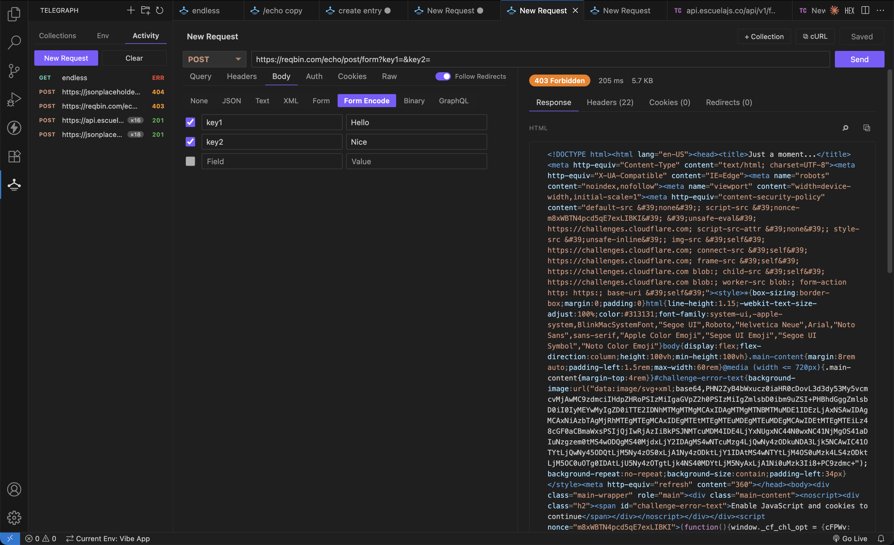Open the POST method dropdown

pyautogui.click(x=214, y=59)
